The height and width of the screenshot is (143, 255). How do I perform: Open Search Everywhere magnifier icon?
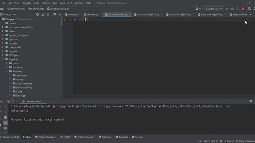tap(249, 9)
